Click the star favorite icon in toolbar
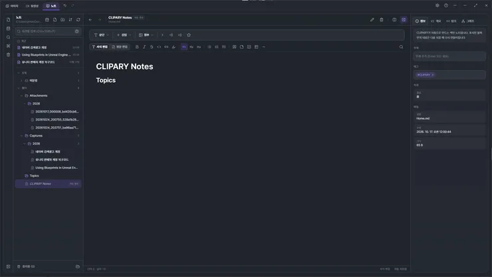This screenshot has height=277, width=492. (189, 35)
